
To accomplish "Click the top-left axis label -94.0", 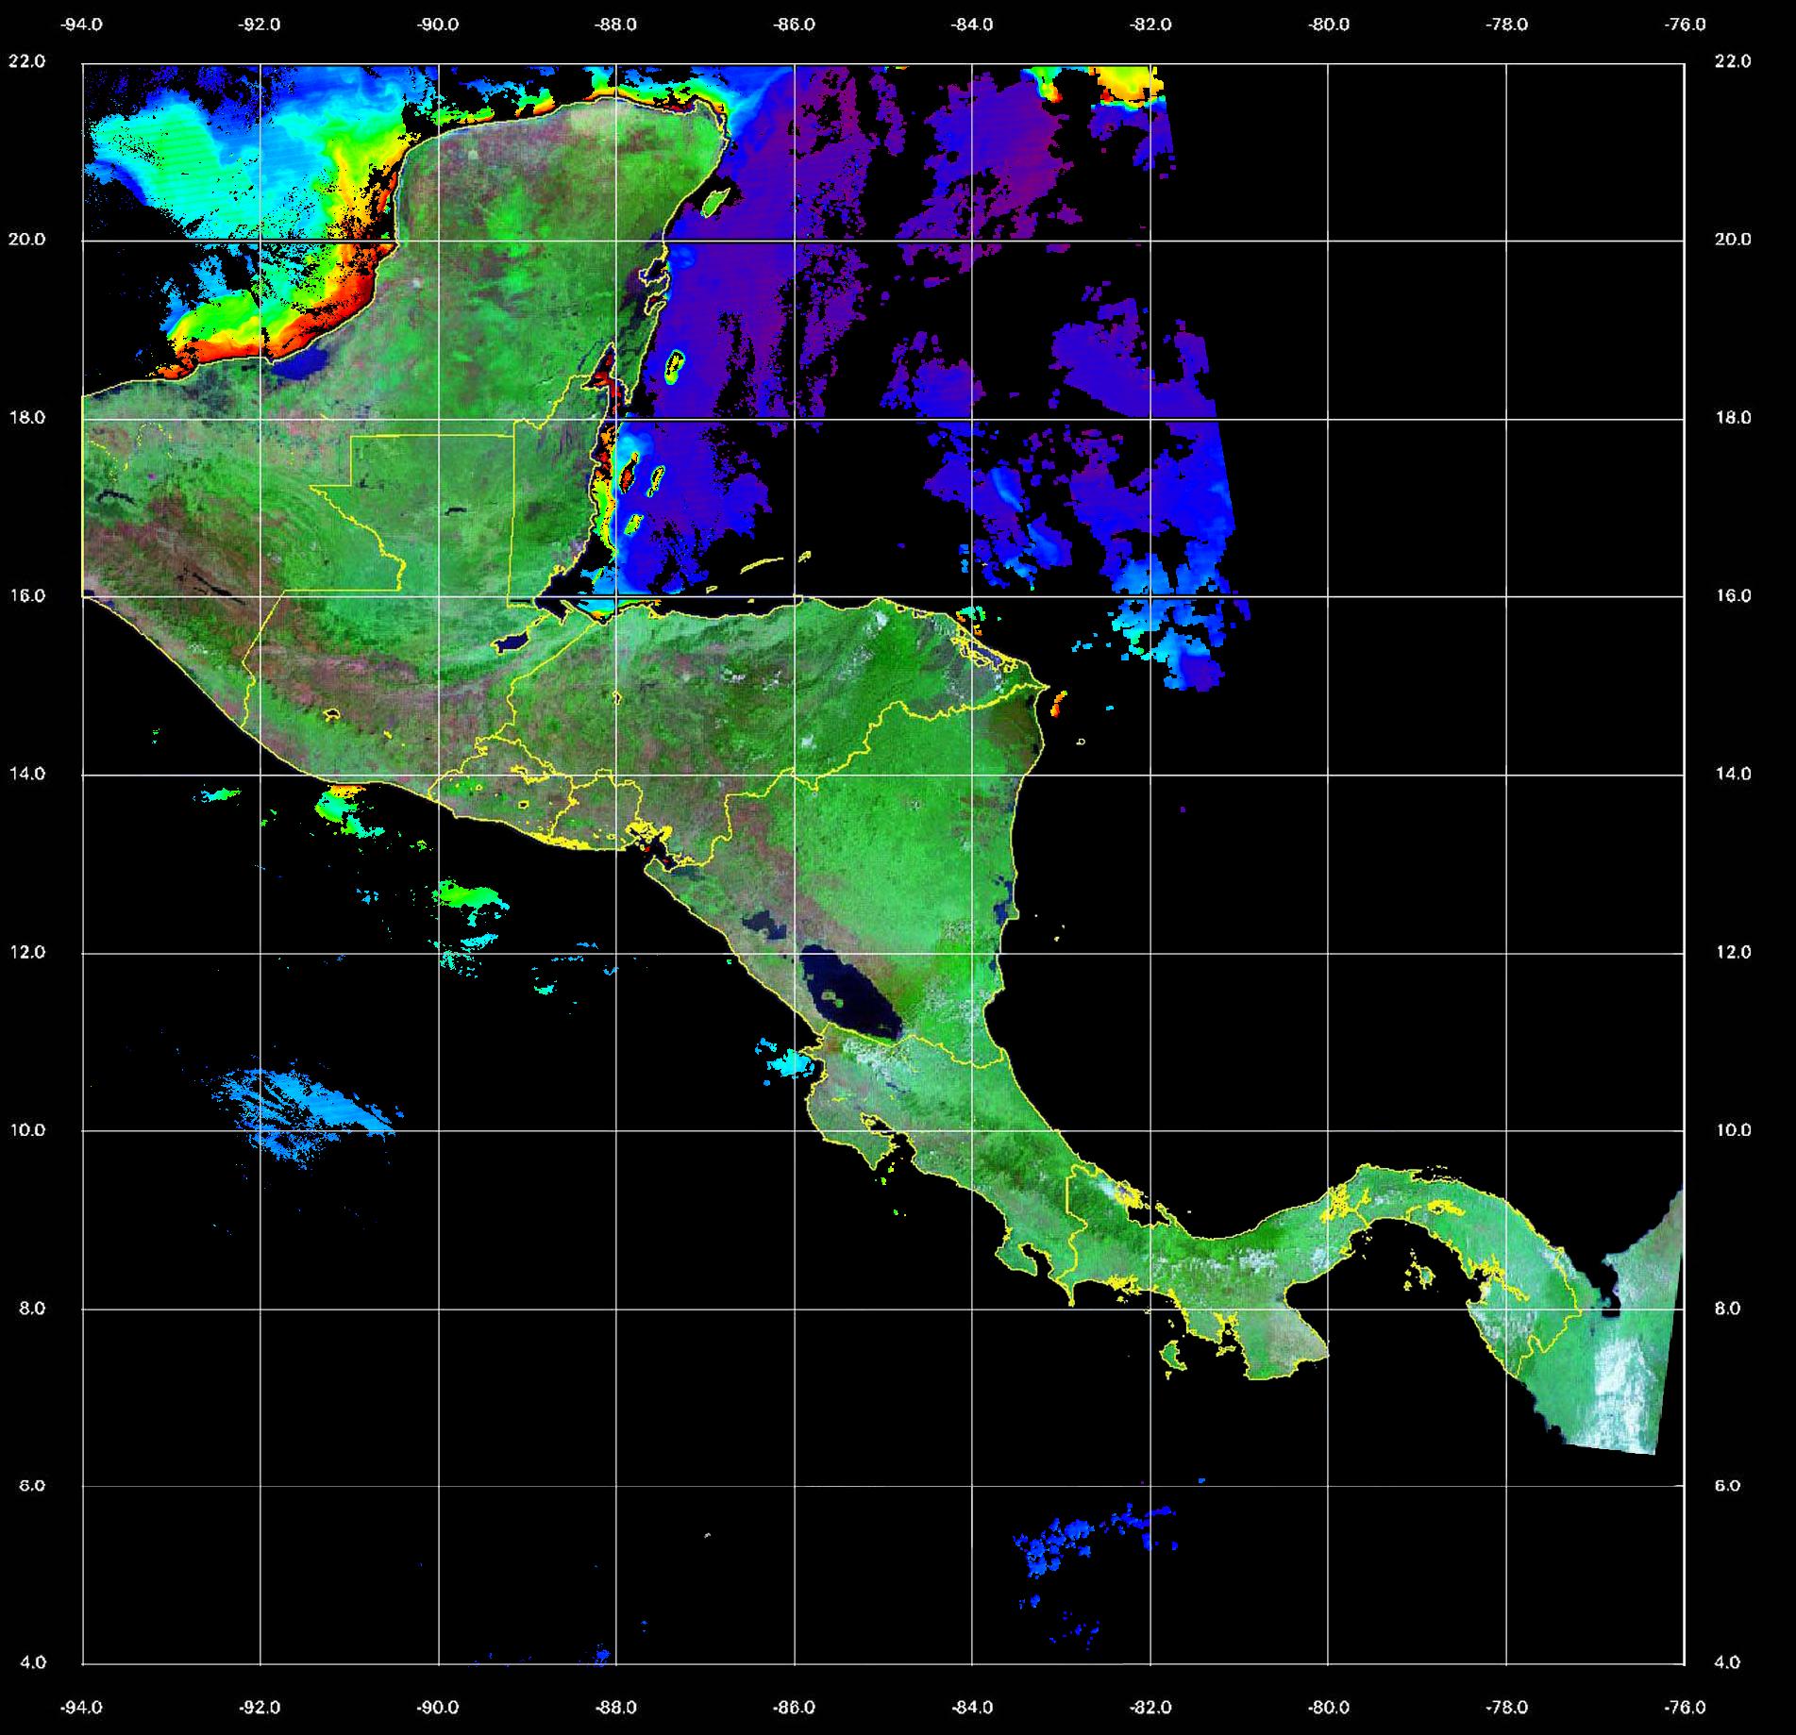I will point(82,25).
